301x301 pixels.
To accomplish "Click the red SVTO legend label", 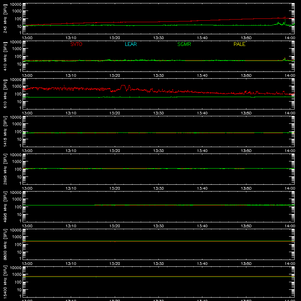I will coord(76,44).
